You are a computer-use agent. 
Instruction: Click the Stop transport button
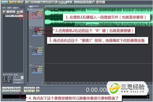tap(4, 88)
